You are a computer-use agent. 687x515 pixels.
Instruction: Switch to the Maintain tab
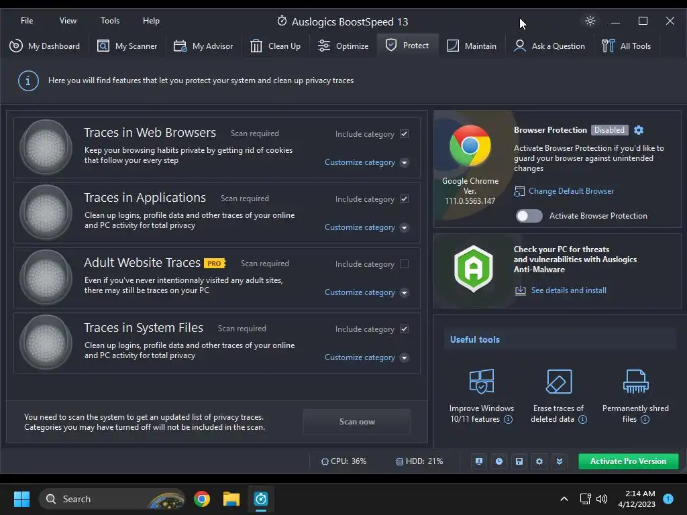pos(472,46)
